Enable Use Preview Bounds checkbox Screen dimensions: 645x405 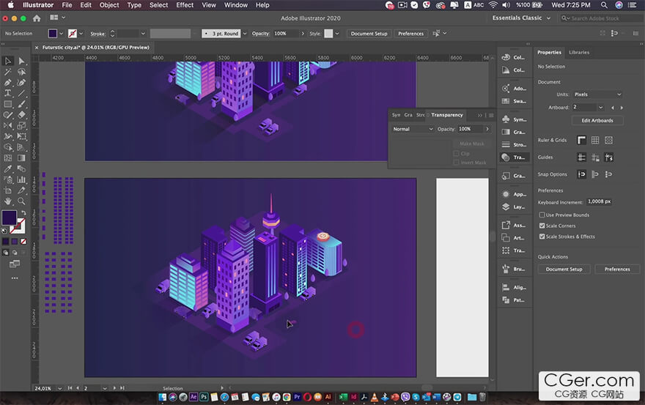(x=542, y=215)
